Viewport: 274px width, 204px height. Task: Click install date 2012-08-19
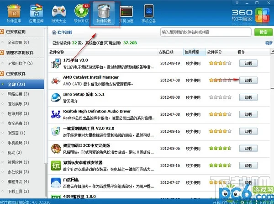tap(170, 63)
